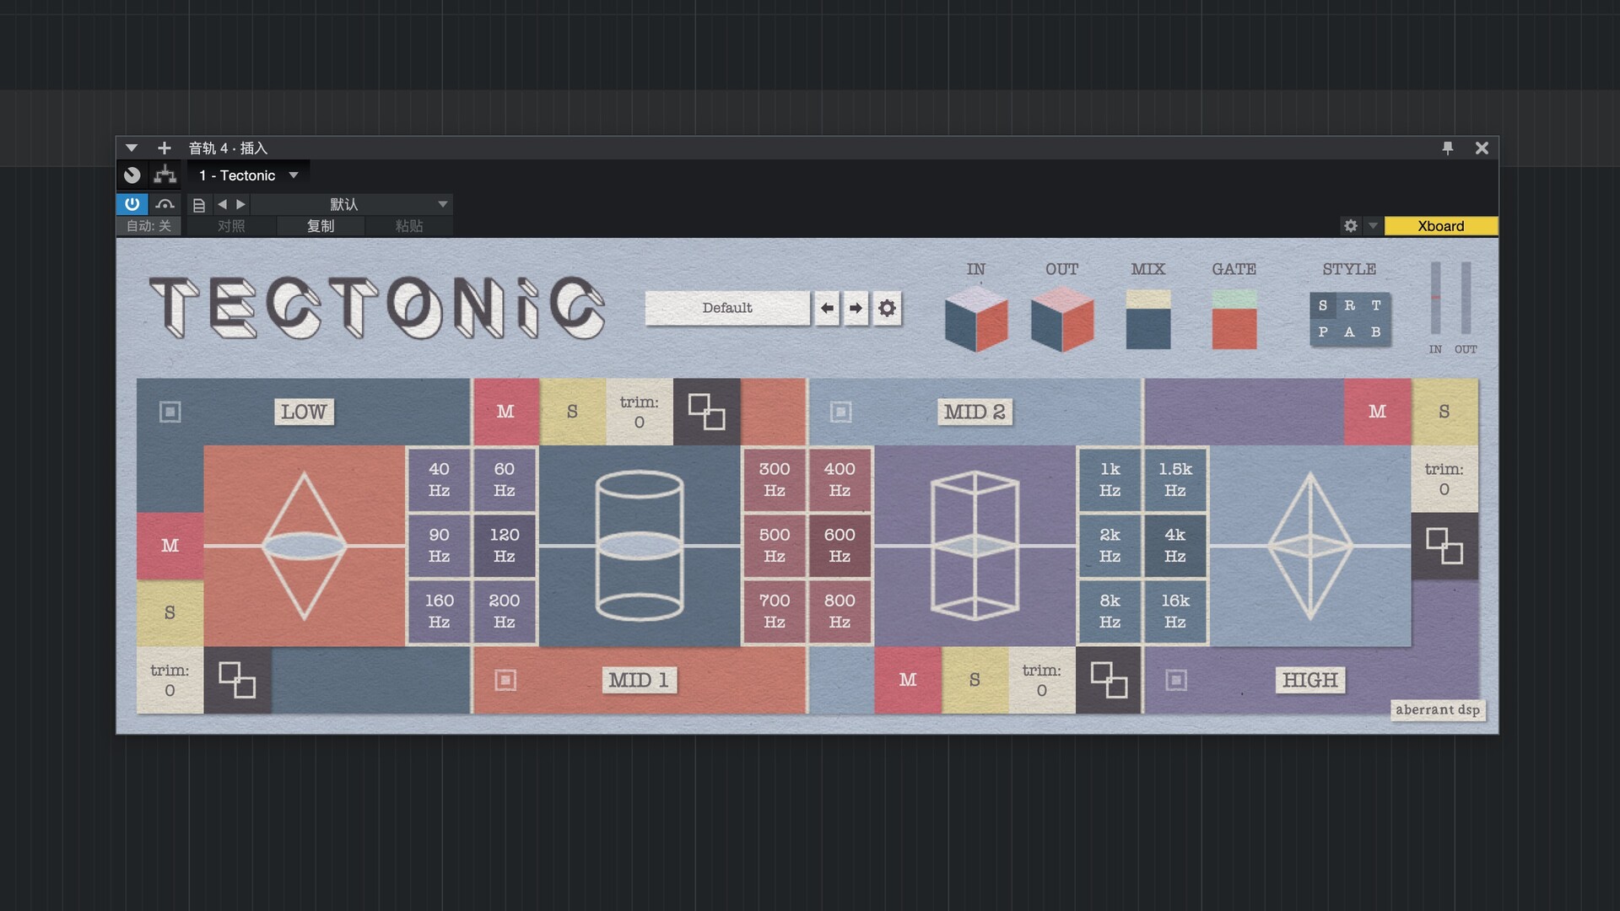Viewport: 1620px width, 911px height.
Task: Click the HIGH octahedron shape display
Action: pyautogui.click(x=1310, y=546)
